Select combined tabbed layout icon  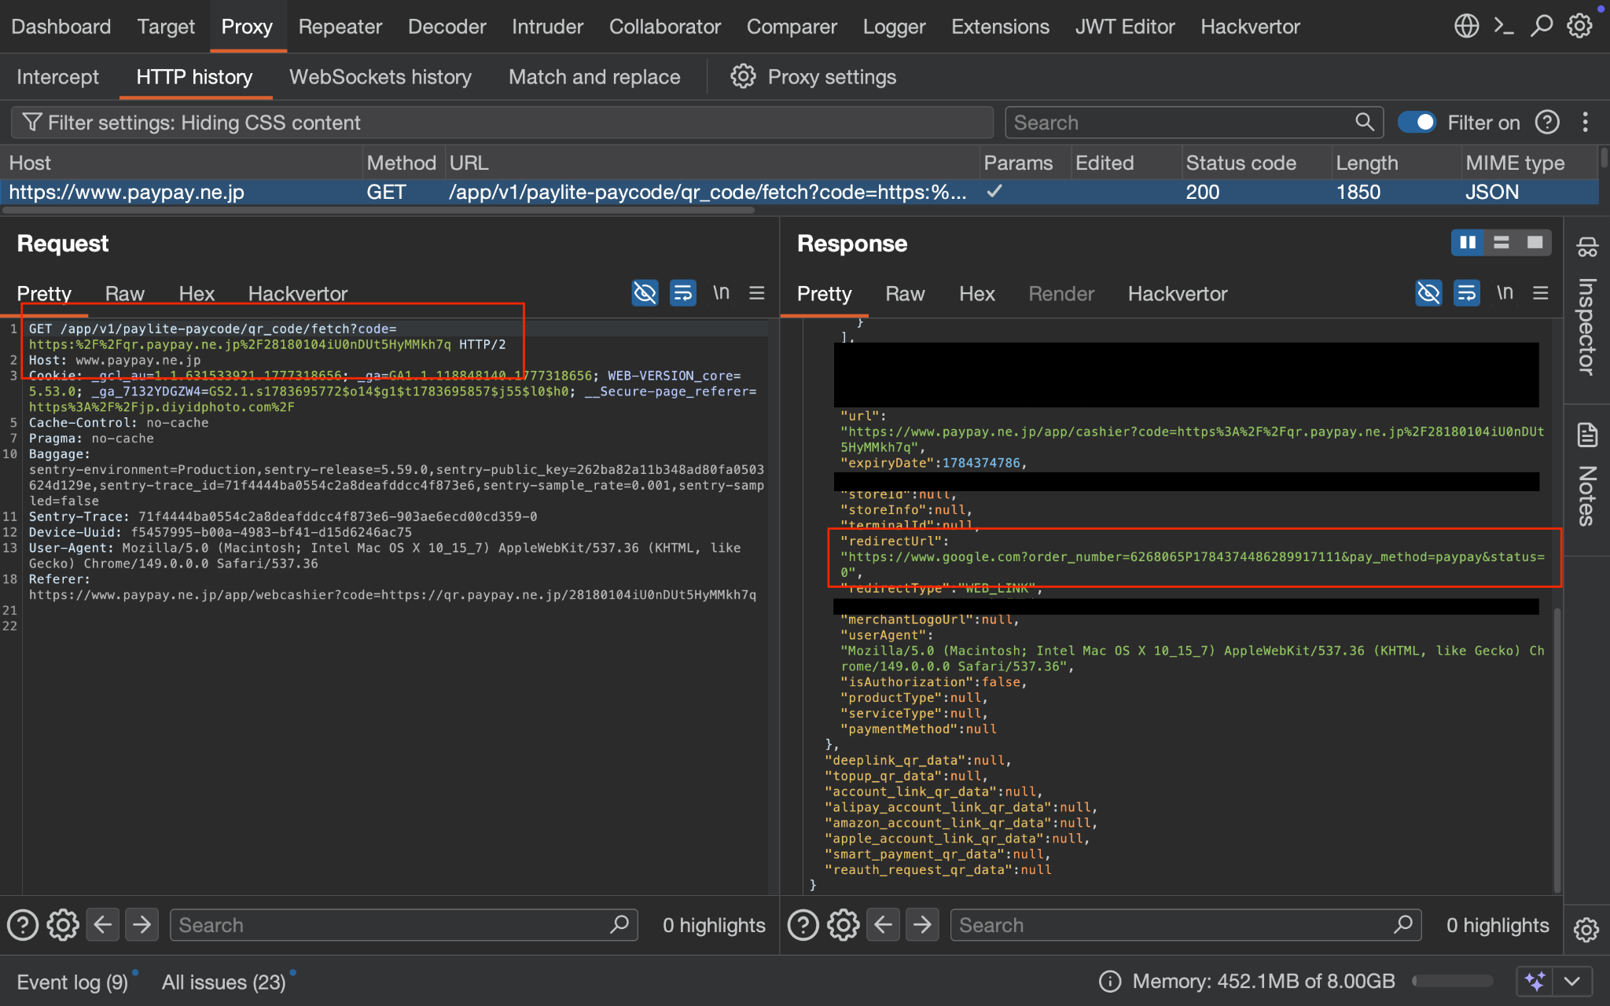[x=1535, y=243]
